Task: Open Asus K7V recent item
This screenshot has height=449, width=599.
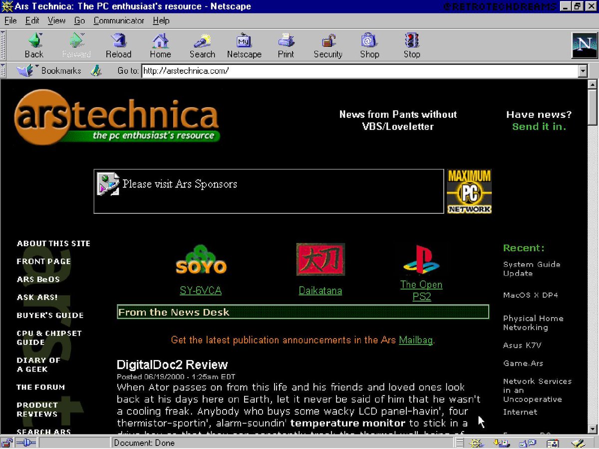Action: point(522,345)
